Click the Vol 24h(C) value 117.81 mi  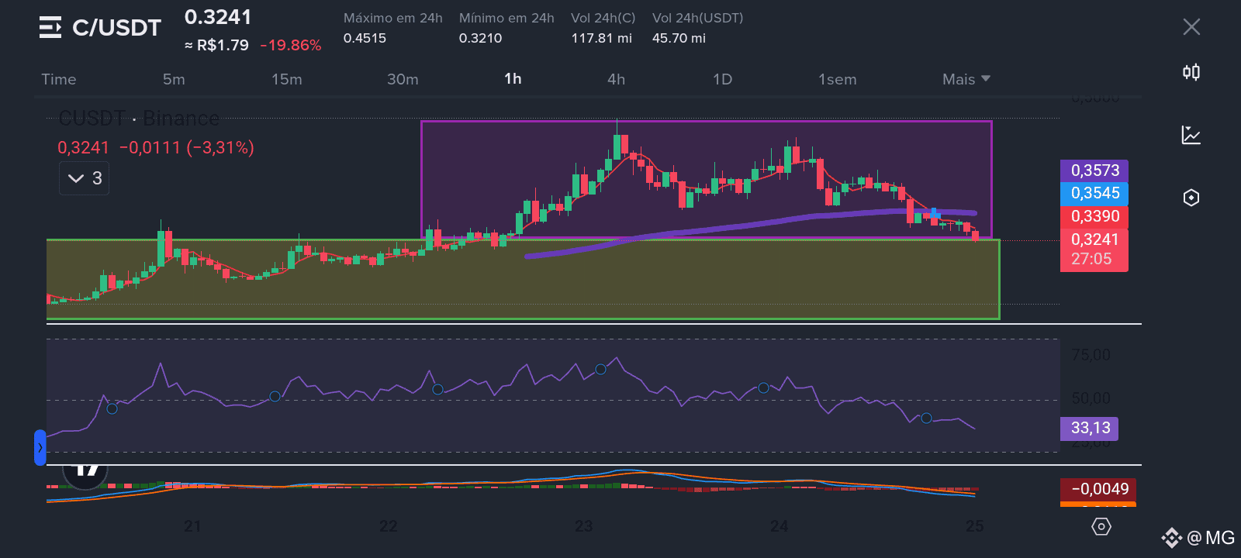[x=602, y=38]
